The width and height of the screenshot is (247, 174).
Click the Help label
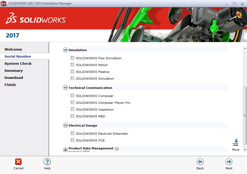(x=47, y=168)
